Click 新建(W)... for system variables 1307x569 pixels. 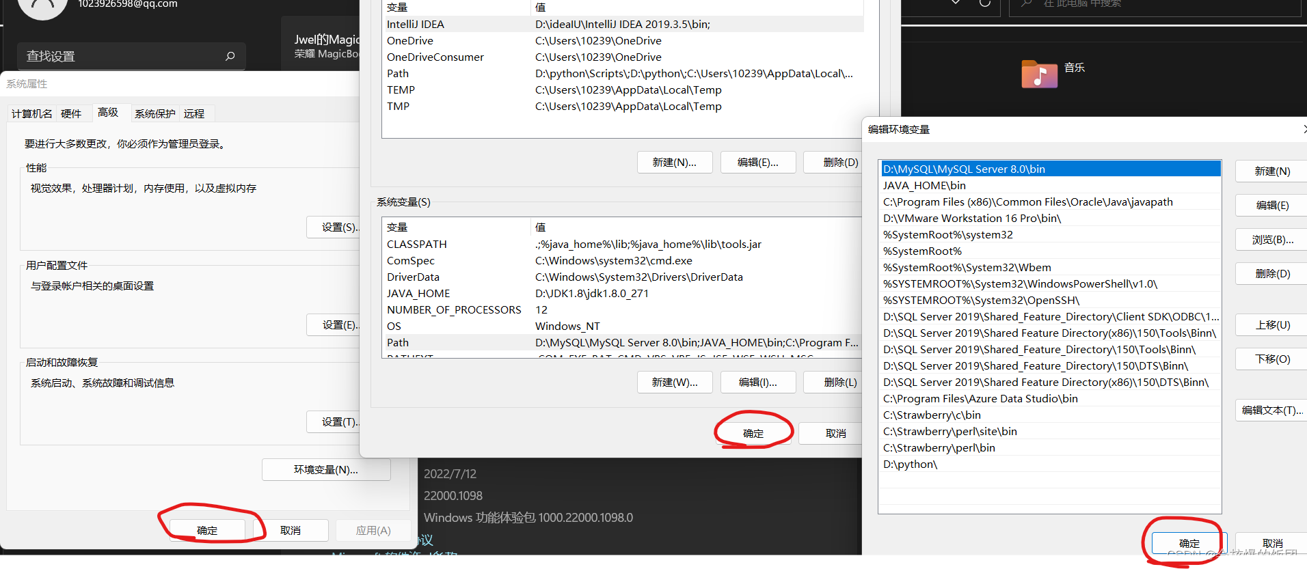tap(675, 382)
